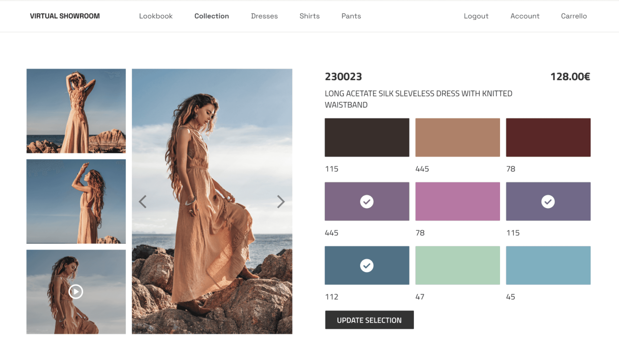The image size is (619, 355).
Task: Uncheck the slate purple 115 checkmark
Action: tap(548, 202)
